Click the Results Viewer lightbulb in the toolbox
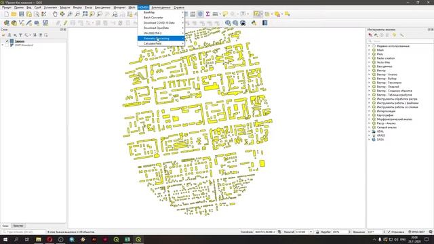 394,35
